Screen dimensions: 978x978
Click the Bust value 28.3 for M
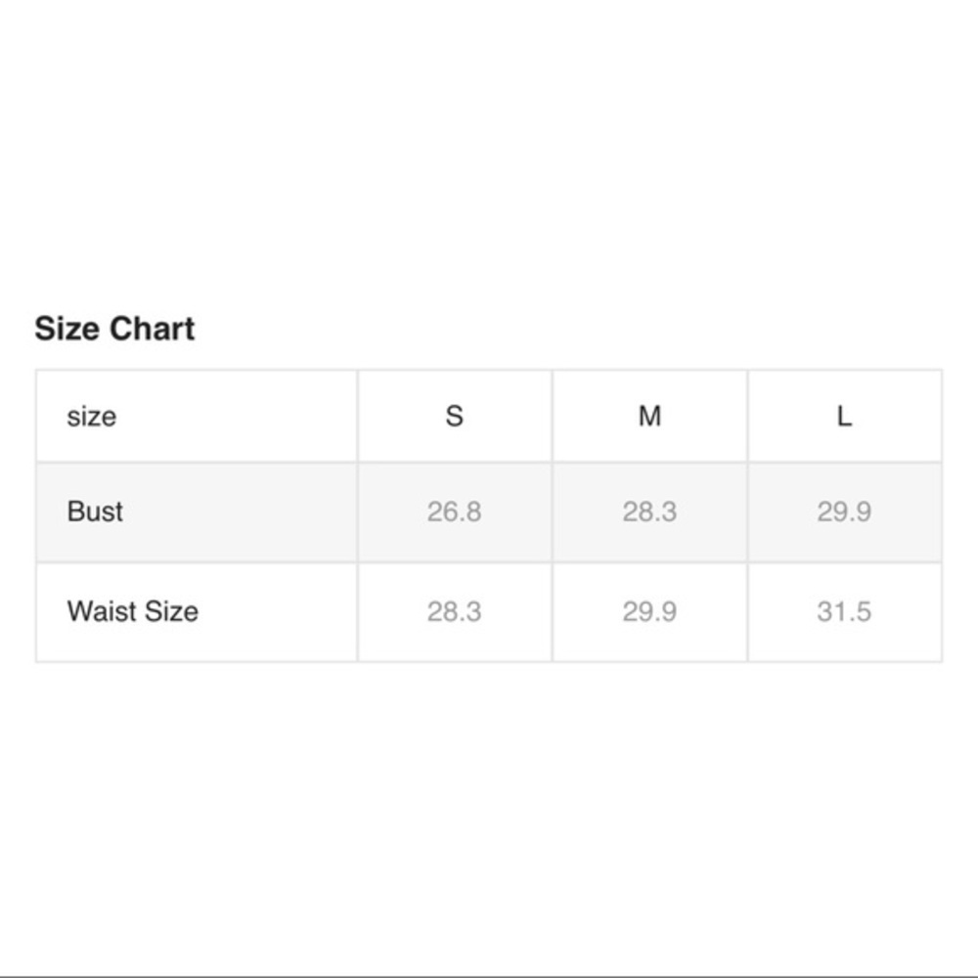[650, 512]
